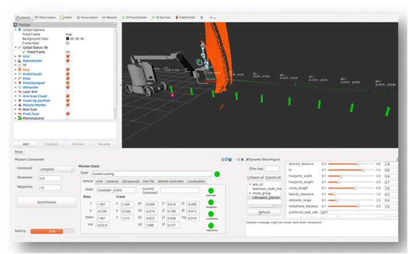The width and height of the screenshot is (408, 254).
Task: Enable the TF display checkbox
Action: pyautogui.click(x=68, y=65)
